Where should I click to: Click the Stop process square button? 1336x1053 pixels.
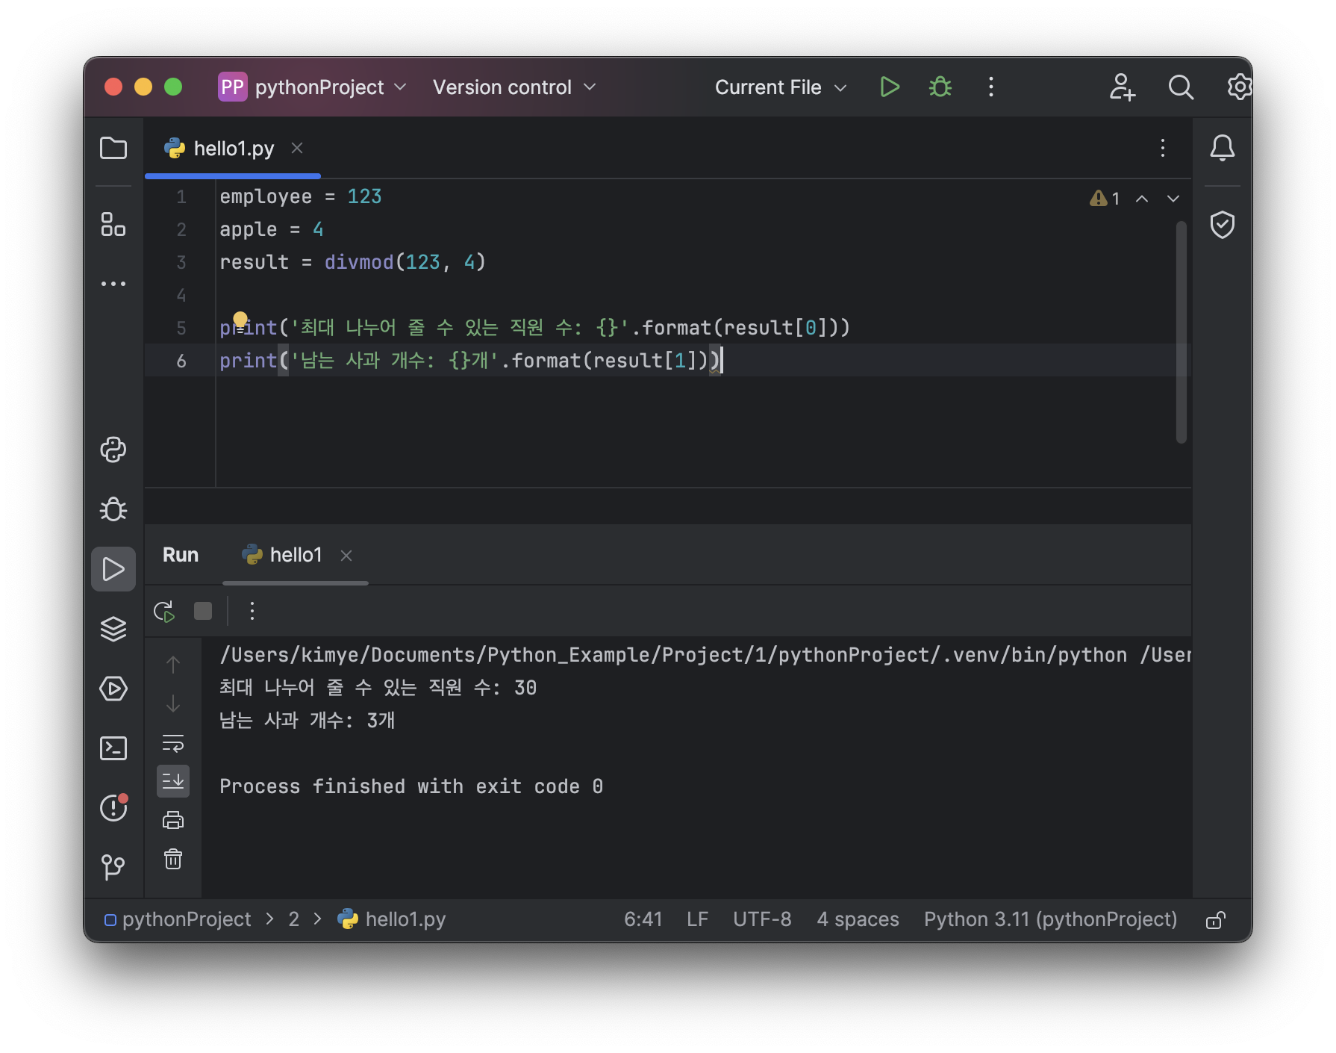pyautogui.click(x=203, y=612)
